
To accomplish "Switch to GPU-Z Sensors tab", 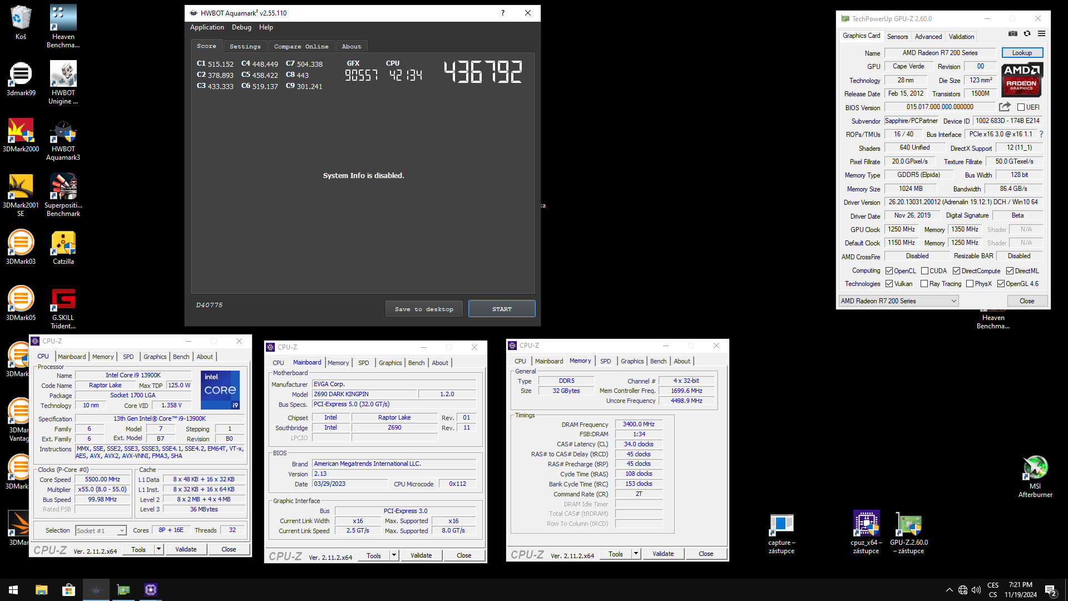I will pyautogui.click(x=897, y=36).
